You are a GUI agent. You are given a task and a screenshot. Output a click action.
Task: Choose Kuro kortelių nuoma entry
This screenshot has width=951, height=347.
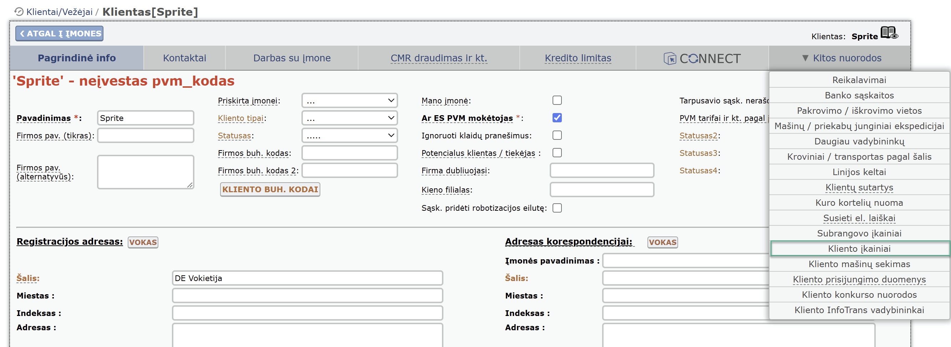(x=859, y=203)
